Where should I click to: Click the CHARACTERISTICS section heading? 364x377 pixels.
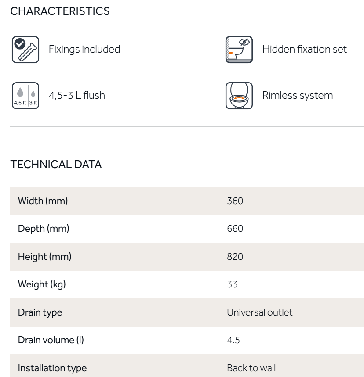click(x=60, y=11)
